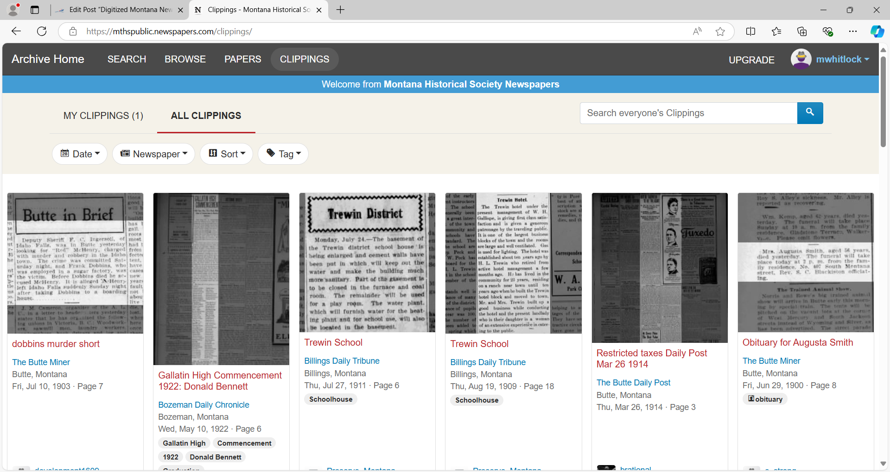890x472 pixels.
Task: Open BROWSE from the navigation menu
Action: tap(185, 59)
